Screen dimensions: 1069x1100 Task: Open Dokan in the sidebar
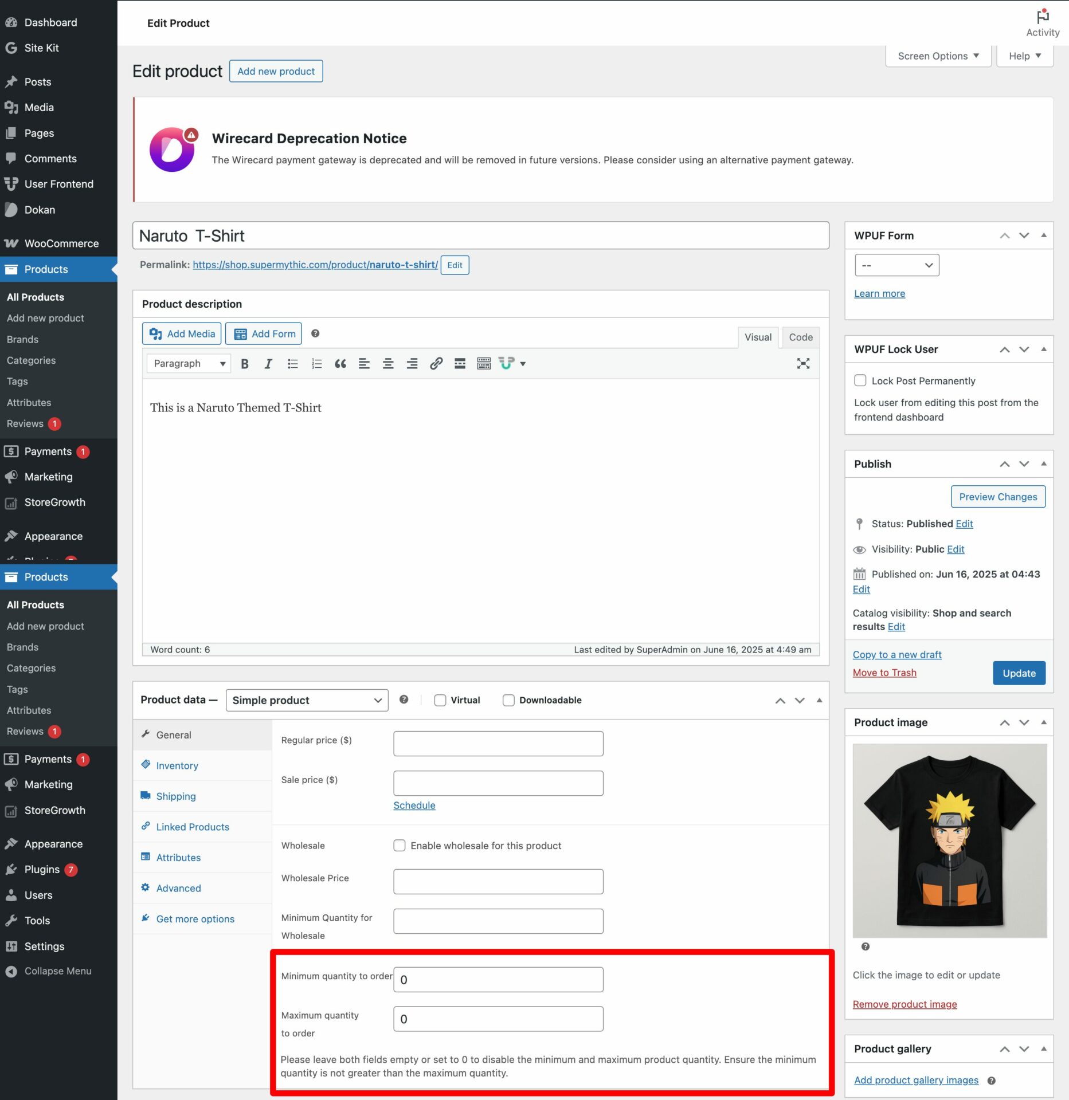pyautogui.click(x=40, y=210)
